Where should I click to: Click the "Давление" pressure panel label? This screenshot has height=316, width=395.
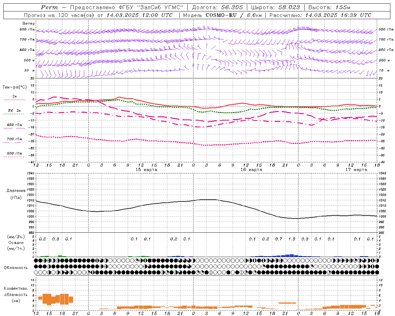[x=16, y=191]
